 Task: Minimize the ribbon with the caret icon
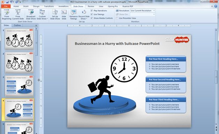click(212, 6)
